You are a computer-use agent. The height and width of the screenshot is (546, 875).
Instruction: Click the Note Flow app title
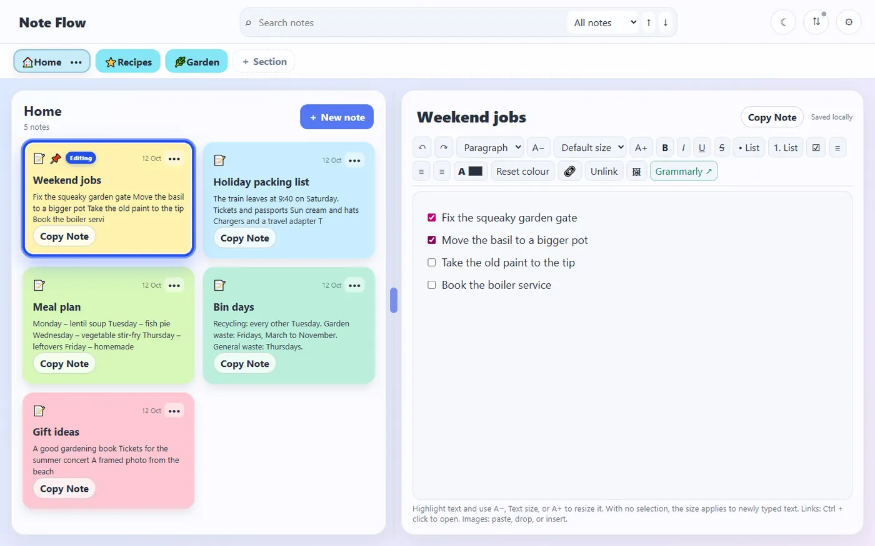52,22
